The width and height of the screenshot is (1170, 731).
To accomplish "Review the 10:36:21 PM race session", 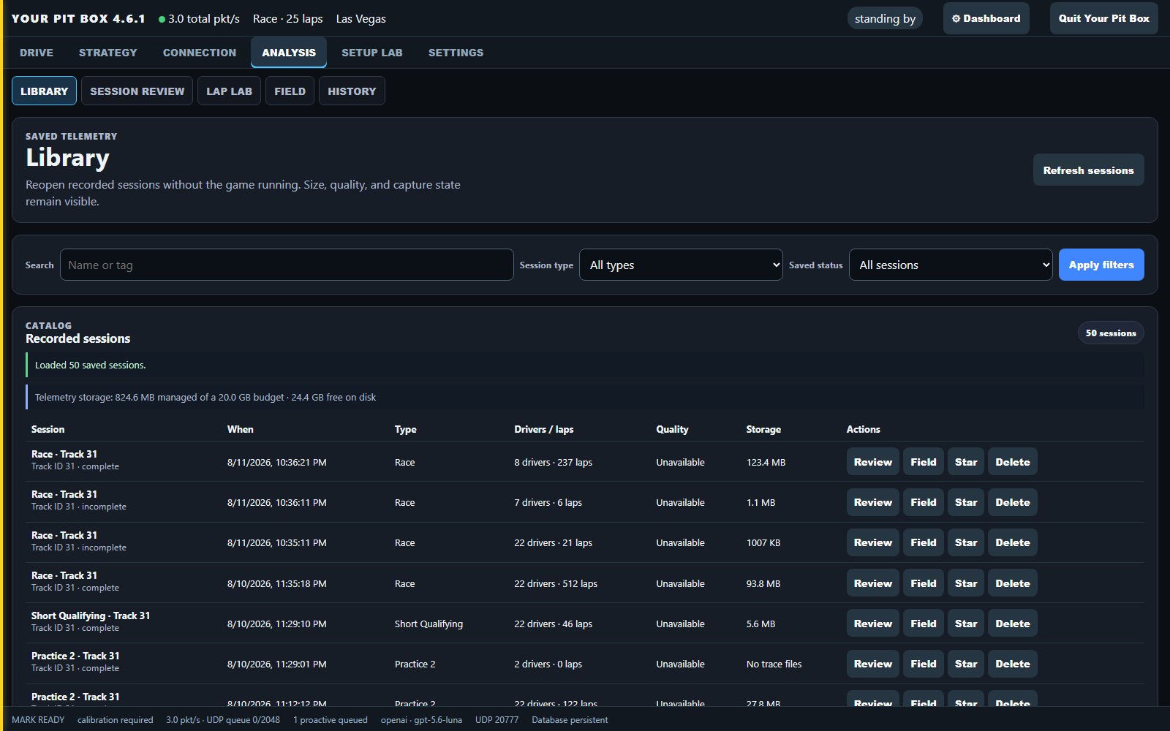I will click(873, 462).
